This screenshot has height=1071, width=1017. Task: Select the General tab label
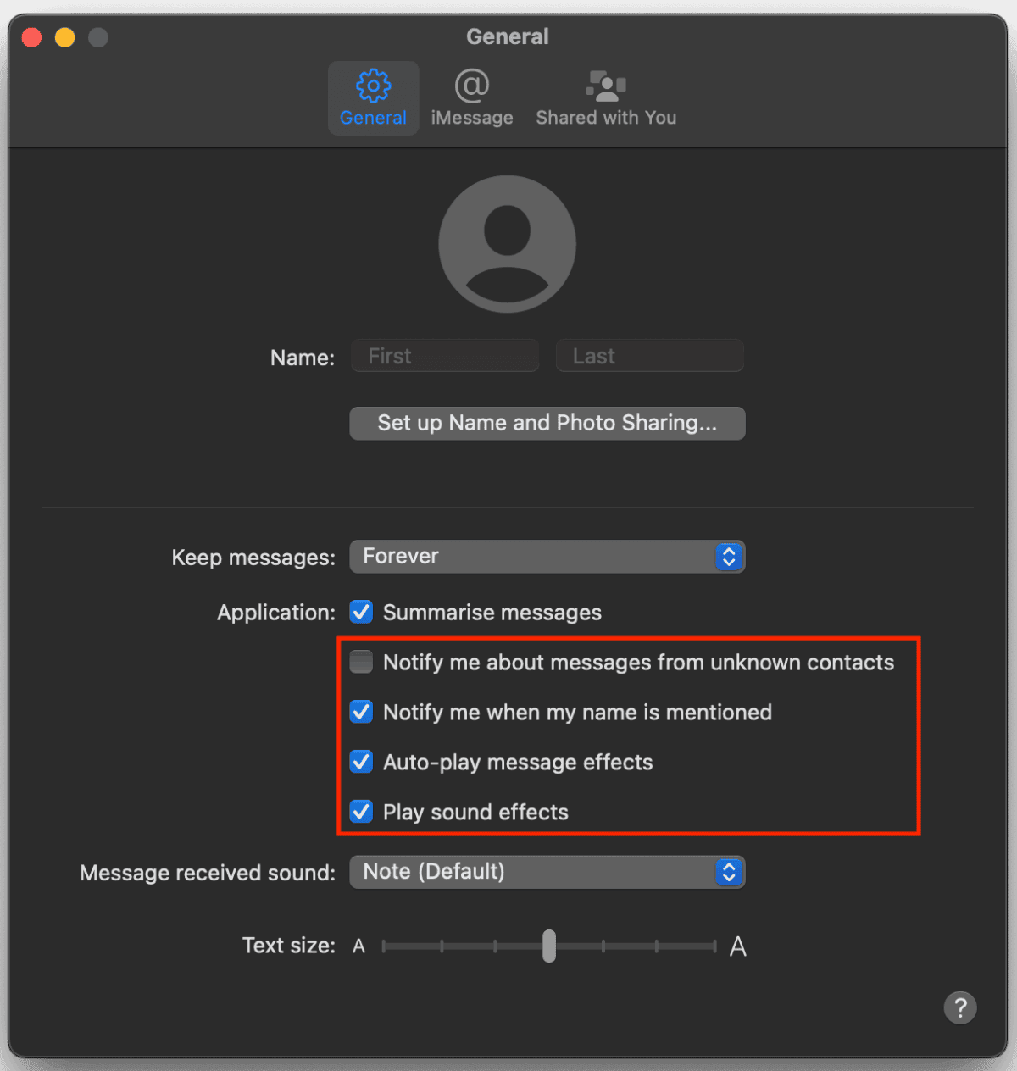[x=373, y=118]
